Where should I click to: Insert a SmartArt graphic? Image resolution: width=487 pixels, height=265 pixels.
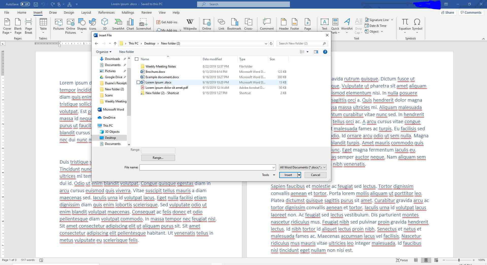click(x=118, y=25)
